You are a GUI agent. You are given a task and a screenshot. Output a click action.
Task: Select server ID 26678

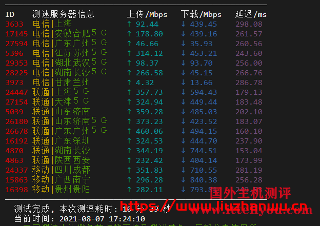click(x=16, y=131)
